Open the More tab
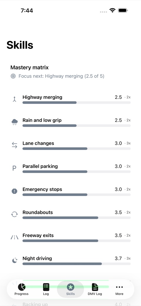The width and height of the screenshot is (141, 306). [119, 289]
